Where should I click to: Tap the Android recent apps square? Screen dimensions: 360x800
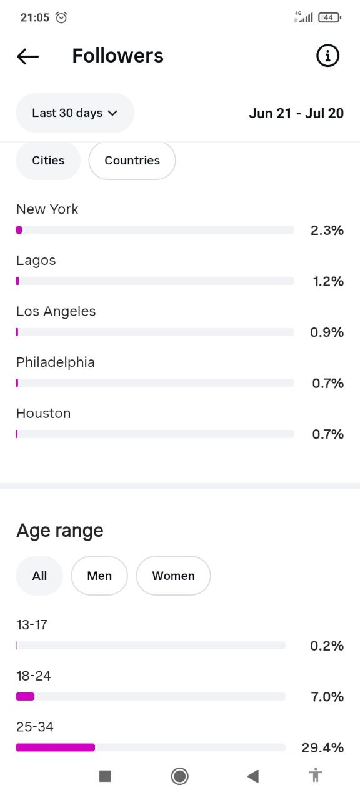[105, 776]
